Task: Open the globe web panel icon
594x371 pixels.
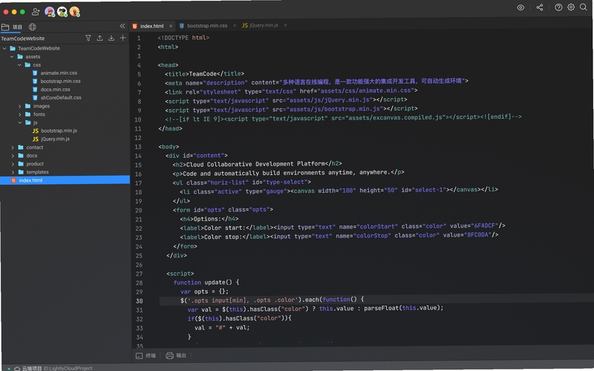Action: pos(33,27)
